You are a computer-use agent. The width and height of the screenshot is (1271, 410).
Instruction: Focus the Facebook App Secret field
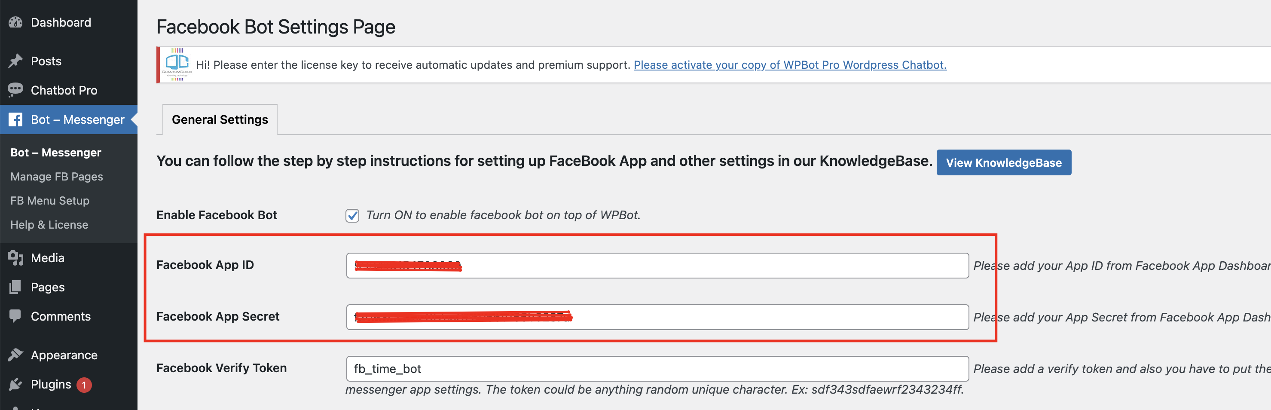coord(657,317)
